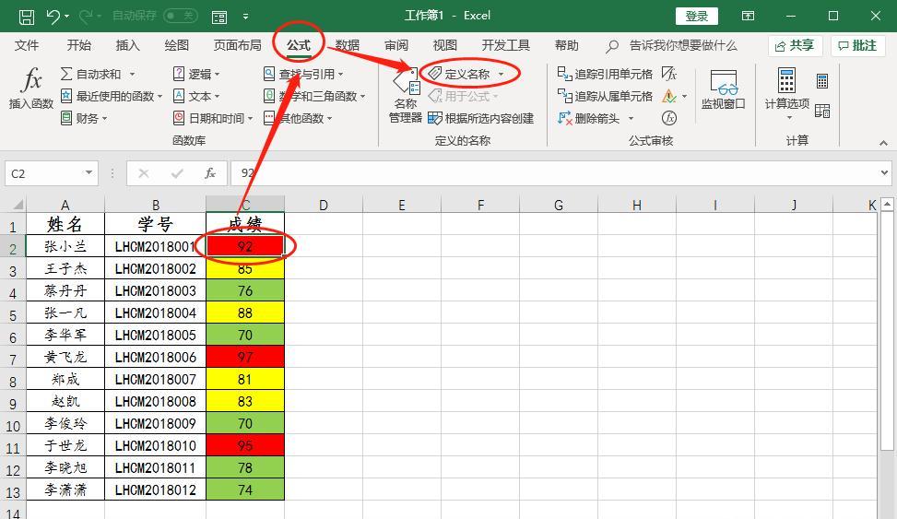Viewport: 897px width, 519px height.
Task: Open the 日期和时间 functions dropdown
Action: tap(213, 118)
